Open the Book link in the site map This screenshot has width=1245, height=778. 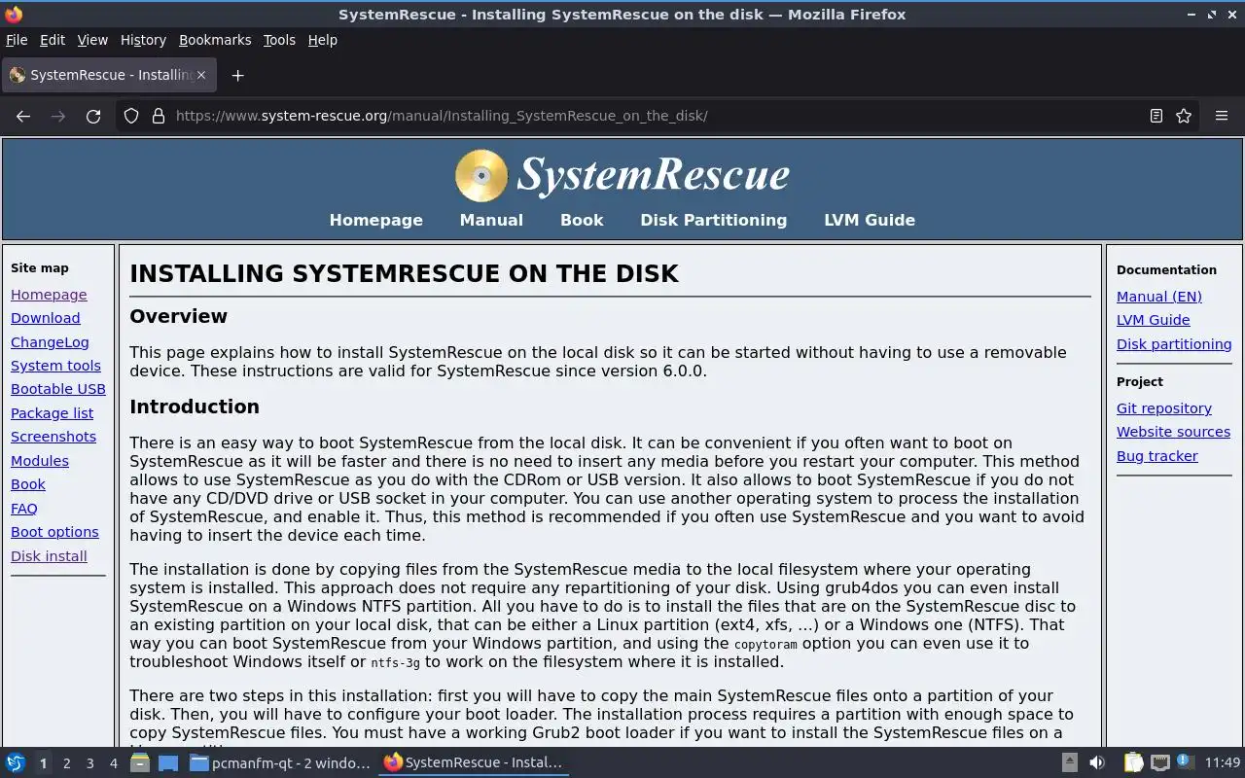(x=28, y=484)
